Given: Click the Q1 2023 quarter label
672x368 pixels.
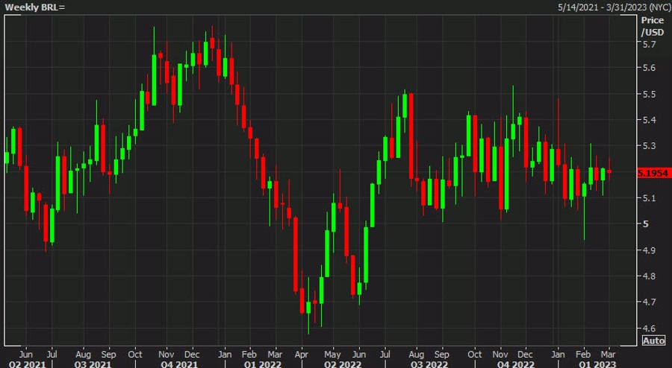Looking at the screenshot, I should pyautogui.click(x=597, y=364).
